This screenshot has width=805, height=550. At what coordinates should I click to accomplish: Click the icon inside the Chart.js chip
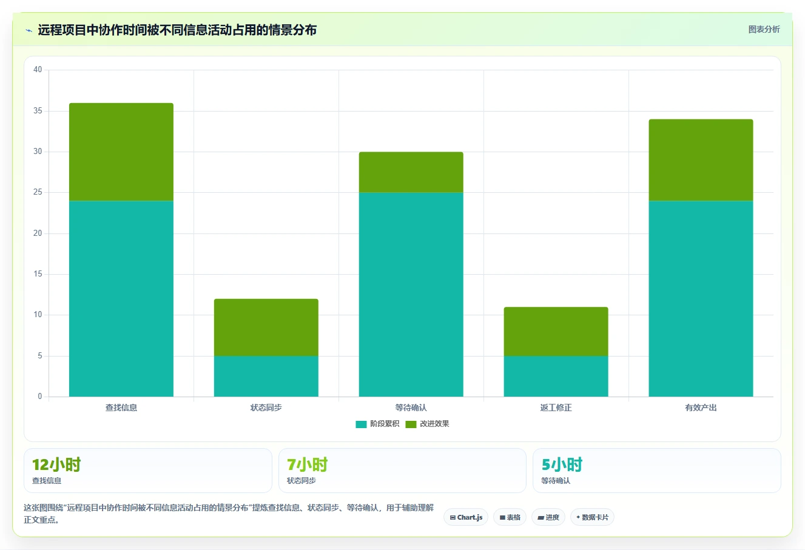point(453,518)
